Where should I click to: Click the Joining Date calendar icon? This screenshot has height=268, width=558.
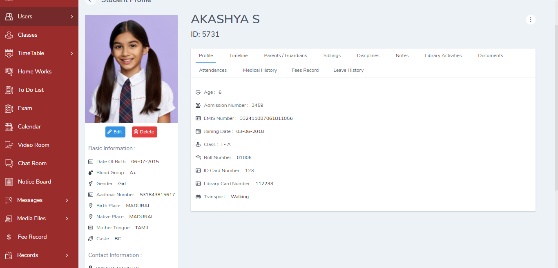(198, 132)
